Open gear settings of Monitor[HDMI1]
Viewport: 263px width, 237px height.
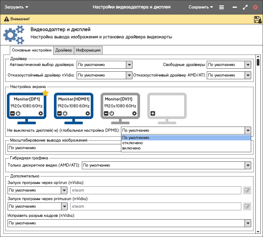point(88,113)
